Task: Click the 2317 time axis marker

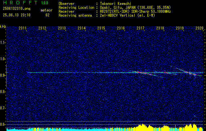Action: (x=140, y=28)
